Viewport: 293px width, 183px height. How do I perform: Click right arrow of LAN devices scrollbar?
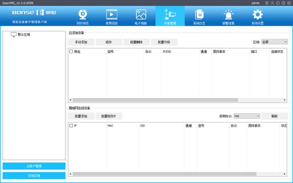[x=284, y=174]
